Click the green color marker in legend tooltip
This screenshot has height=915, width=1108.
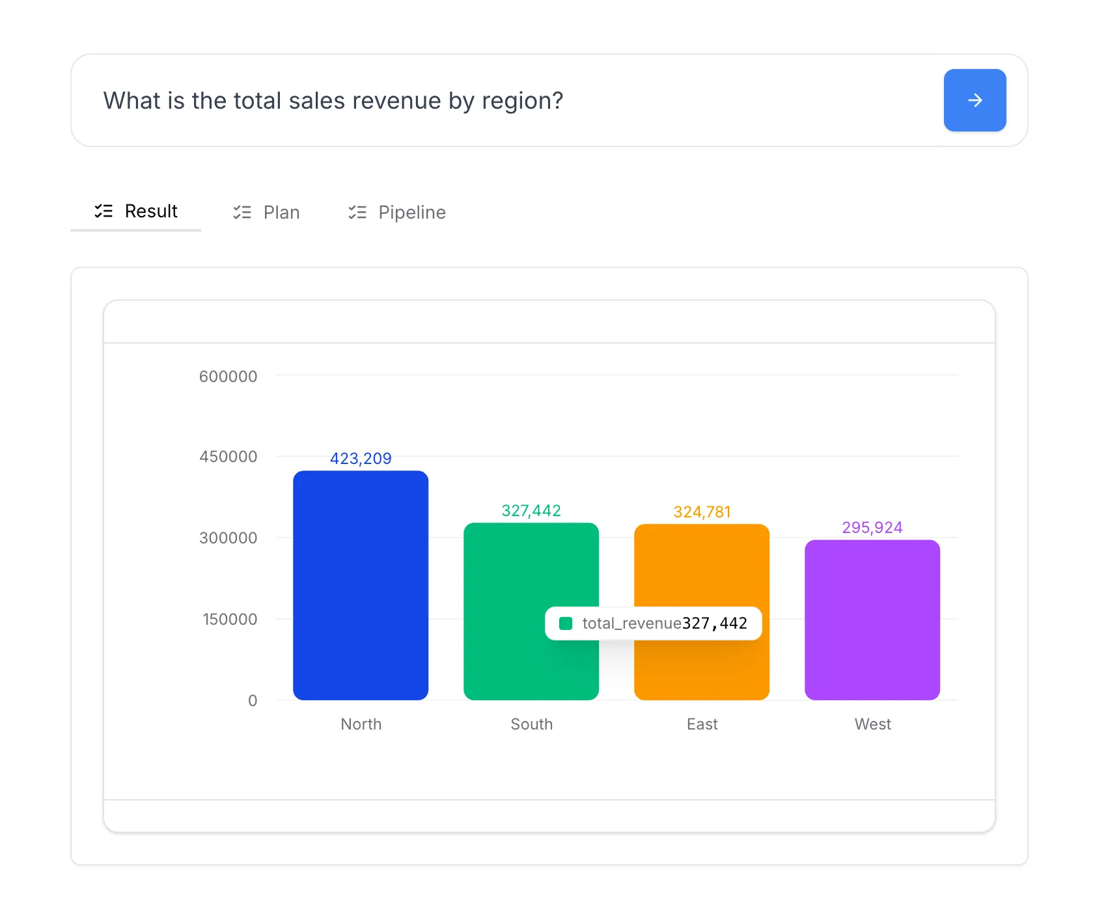pos(566,623)
